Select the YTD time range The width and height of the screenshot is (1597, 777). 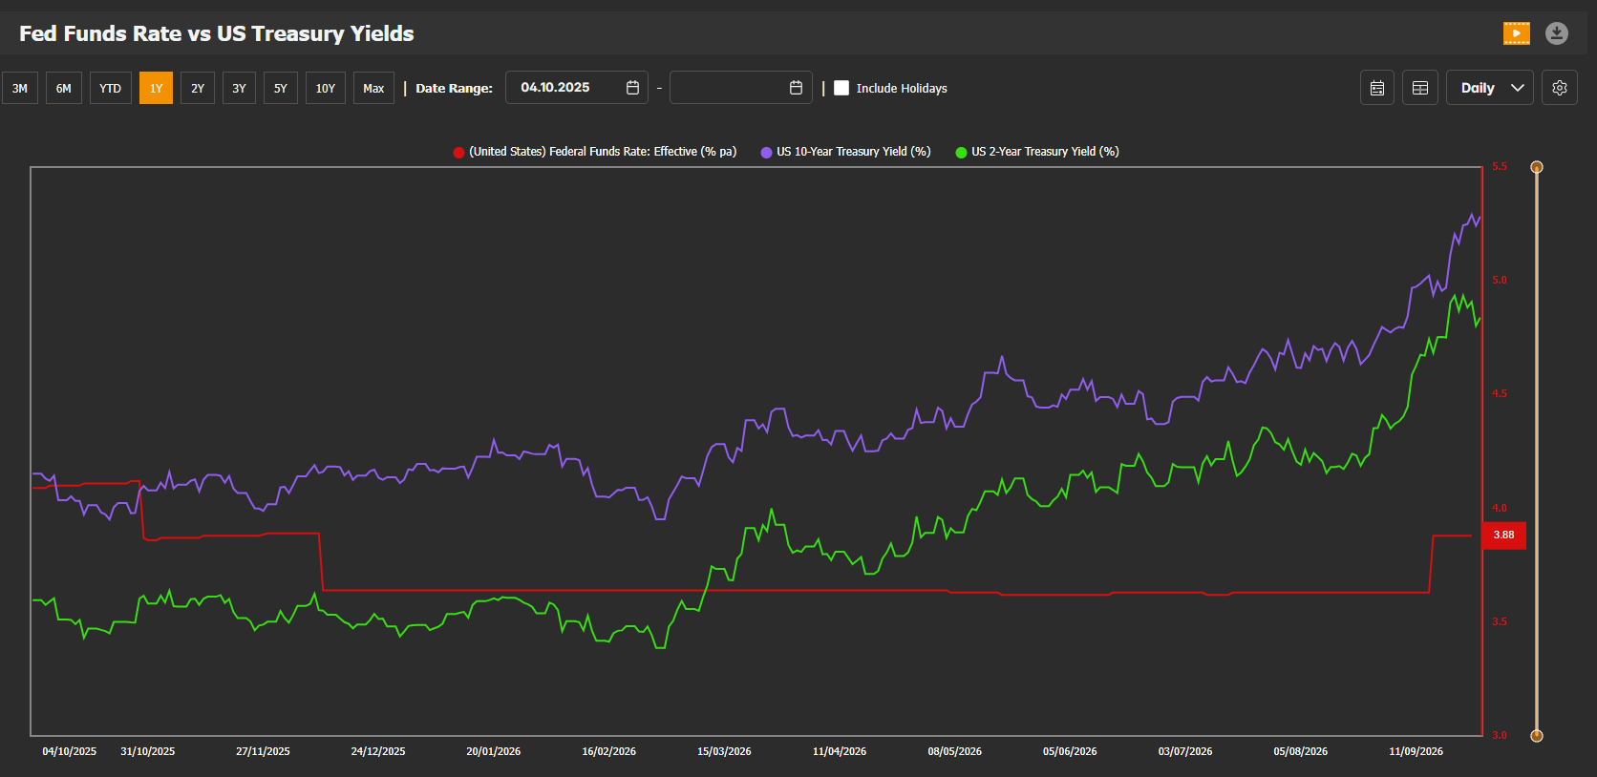pyautogui.click(x=111, y=88)
